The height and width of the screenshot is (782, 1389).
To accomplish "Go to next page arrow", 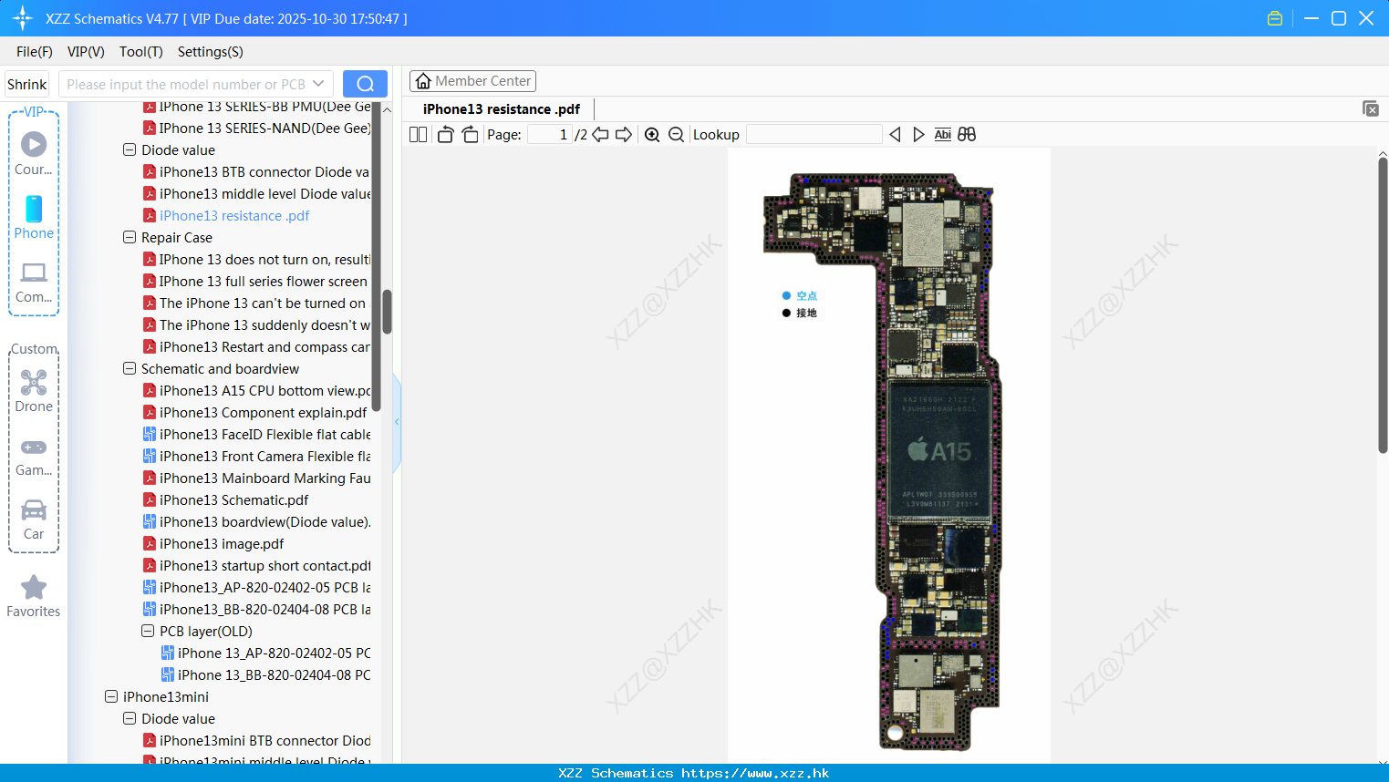I will pyautogui.click(x=624, y=134).
